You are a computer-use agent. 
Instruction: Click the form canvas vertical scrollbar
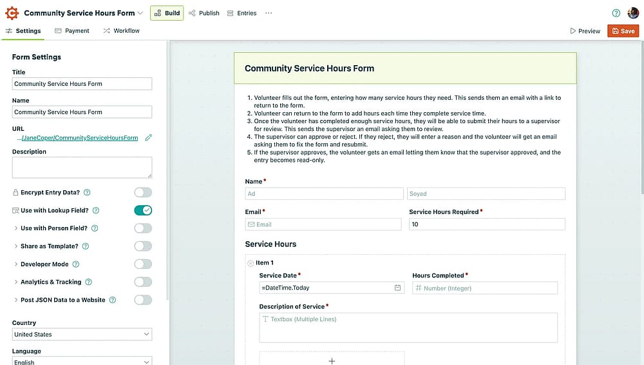click(x=642, y=117)
